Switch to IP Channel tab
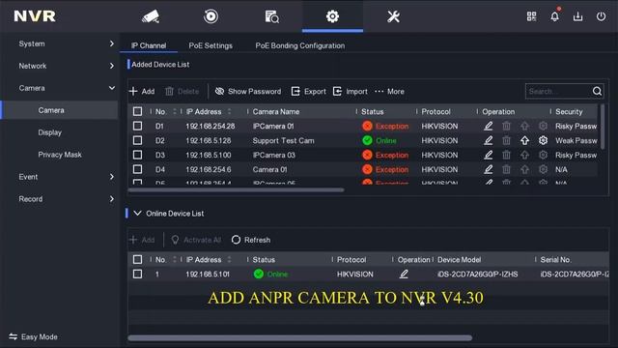The image size is (618, 348). coord(149,45)
